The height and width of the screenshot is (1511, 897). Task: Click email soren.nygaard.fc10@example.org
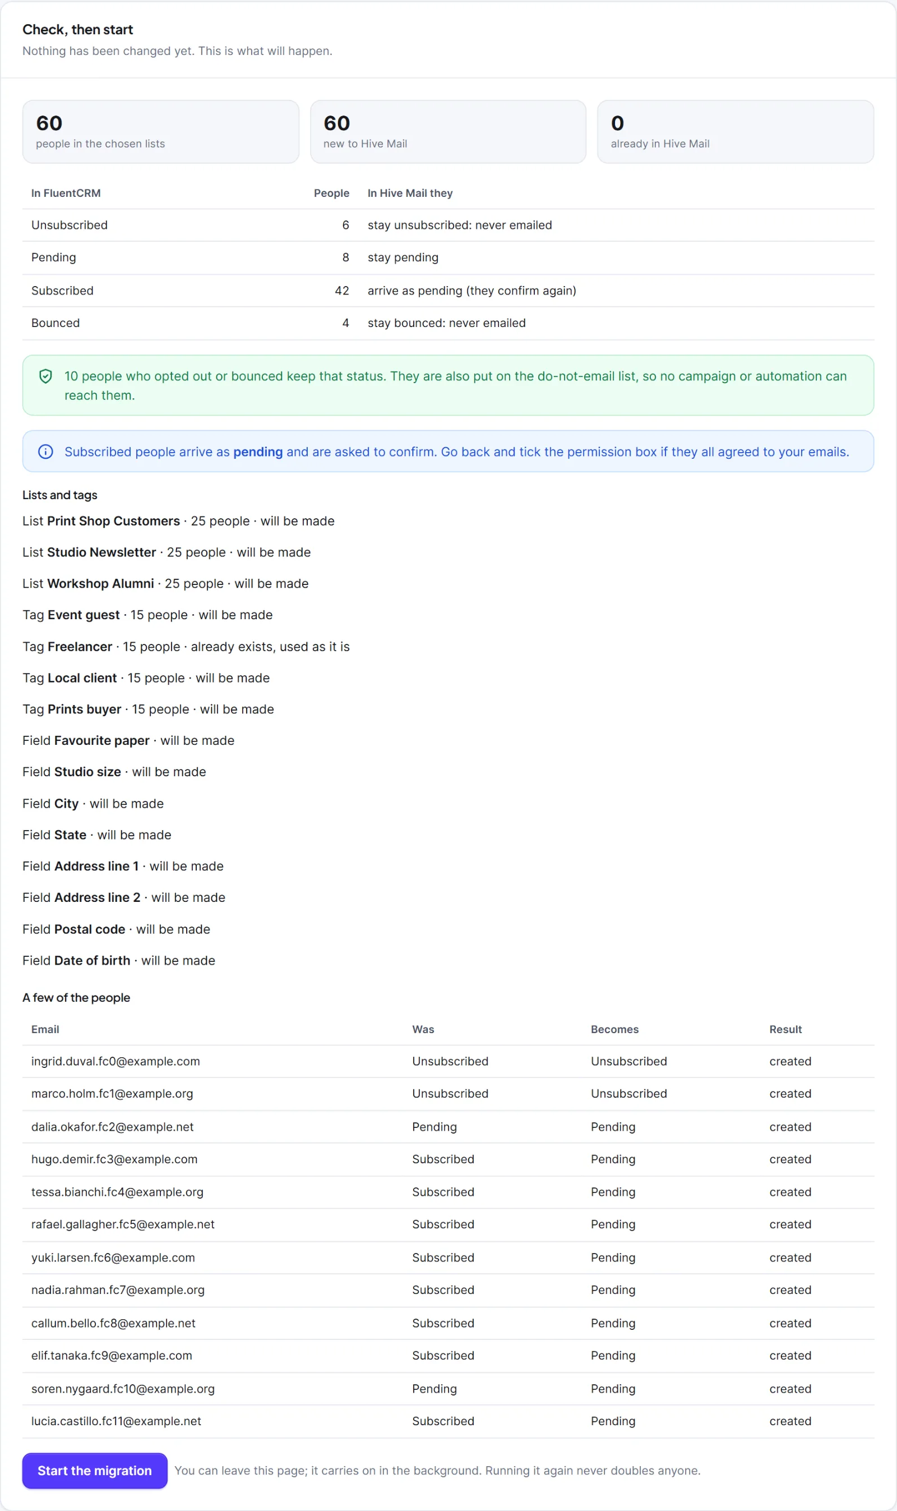coord(123,1389)
